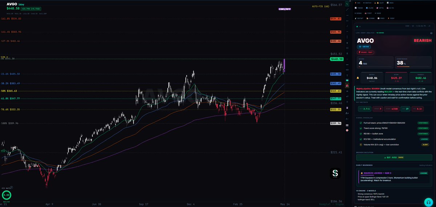Click the 2.7:1 risk-reward metric chip
Image resolution: width=436 pixels, height=207 pixels.
(x=365, y=109)
